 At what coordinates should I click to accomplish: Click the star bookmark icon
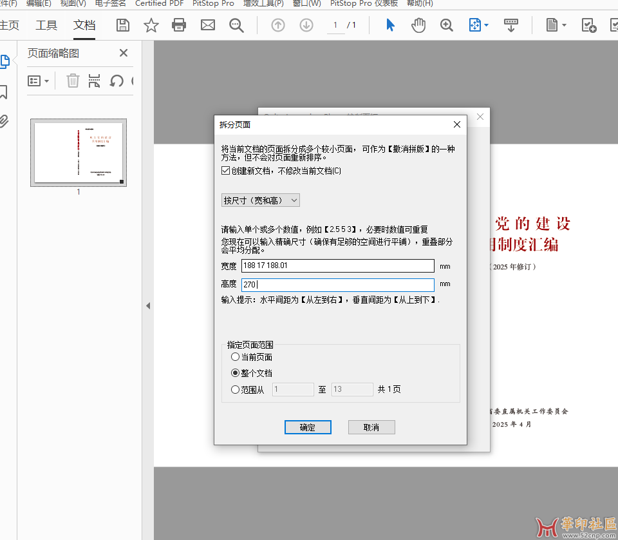(151, 25)
